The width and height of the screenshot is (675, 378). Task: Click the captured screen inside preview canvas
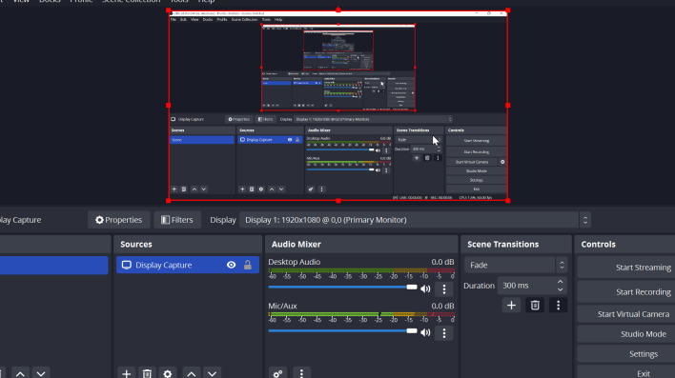(x=337, y=106)
